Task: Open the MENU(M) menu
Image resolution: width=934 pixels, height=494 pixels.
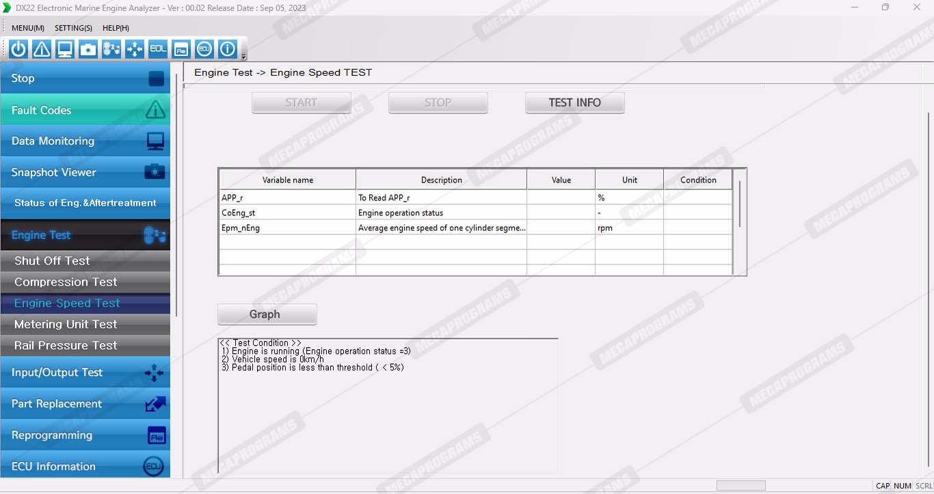Action: tap(28, 28)
